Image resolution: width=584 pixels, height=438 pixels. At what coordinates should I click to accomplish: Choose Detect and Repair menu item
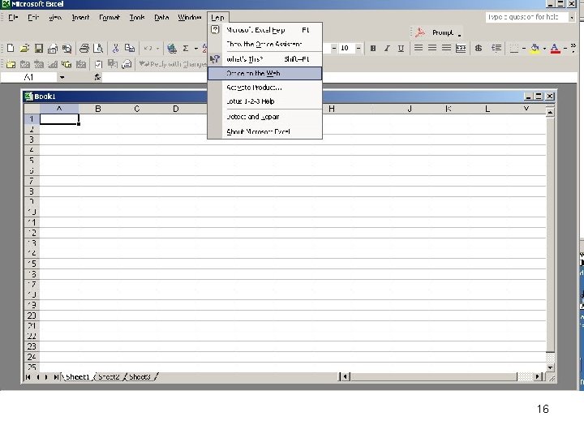coord(264,117)
